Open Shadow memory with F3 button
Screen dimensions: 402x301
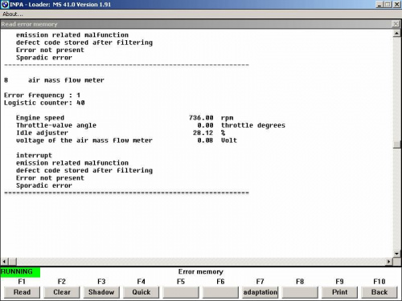coord(101,292)
